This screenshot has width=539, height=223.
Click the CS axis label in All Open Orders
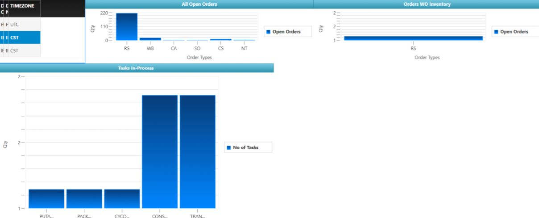pyautogui.click(x=221, y=48)
